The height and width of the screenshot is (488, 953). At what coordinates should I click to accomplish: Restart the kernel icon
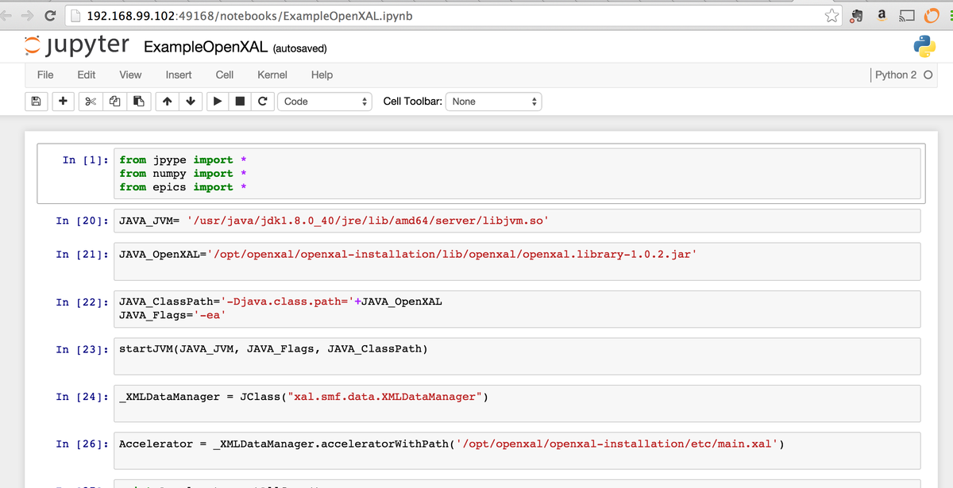tap(263, 102)
